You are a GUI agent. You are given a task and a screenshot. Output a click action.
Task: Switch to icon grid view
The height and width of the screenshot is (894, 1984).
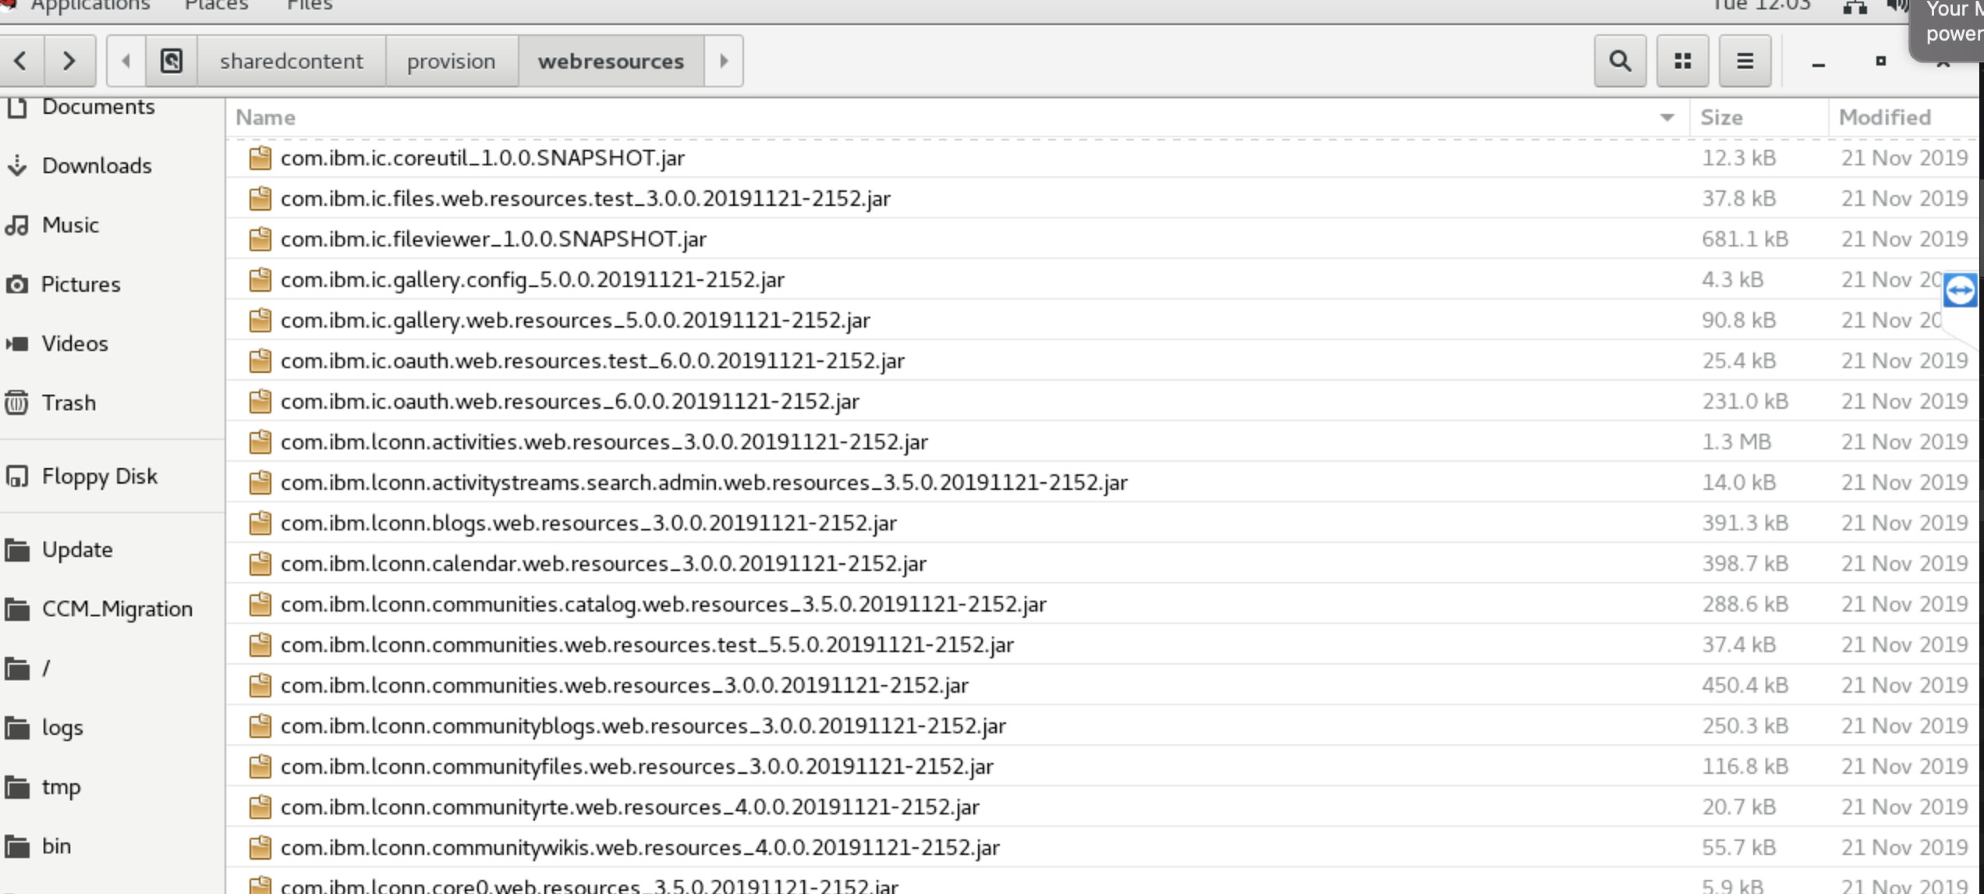pos(1683,61)
